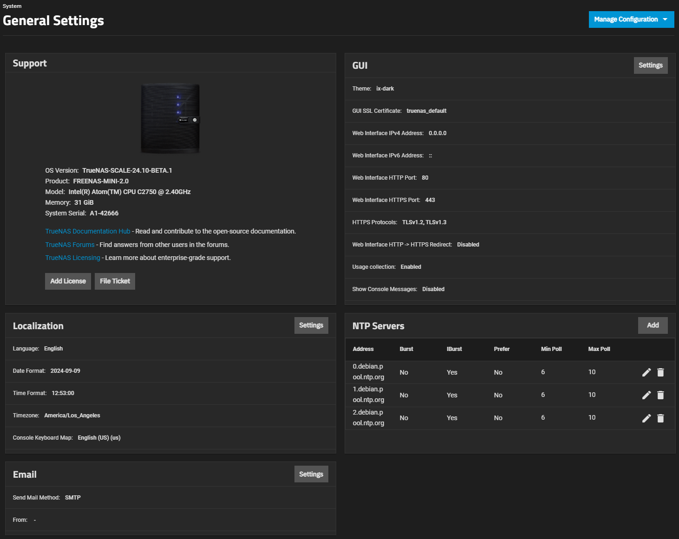
Task: Delete the 0.debian.pool.ntp.org NTP server
Action: click(660, 372)
